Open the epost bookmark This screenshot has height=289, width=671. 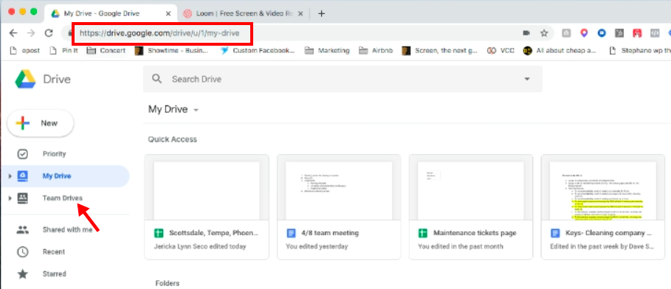click(25, 50)
